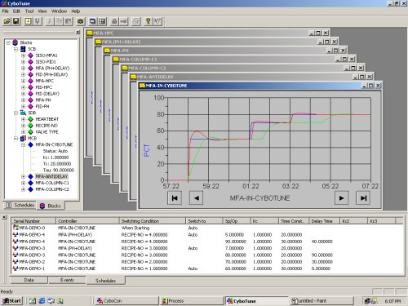Click the lightbulb help toolbar icon

(x=148, y=21)
